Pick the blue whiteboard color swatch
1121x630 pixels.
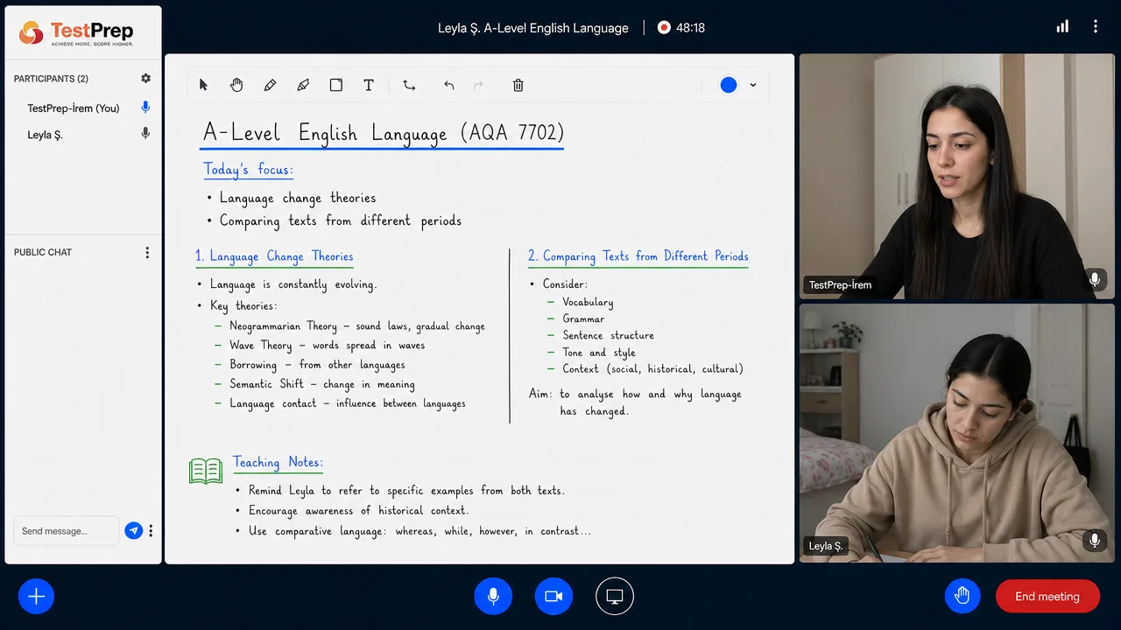(x=729, y=85)
